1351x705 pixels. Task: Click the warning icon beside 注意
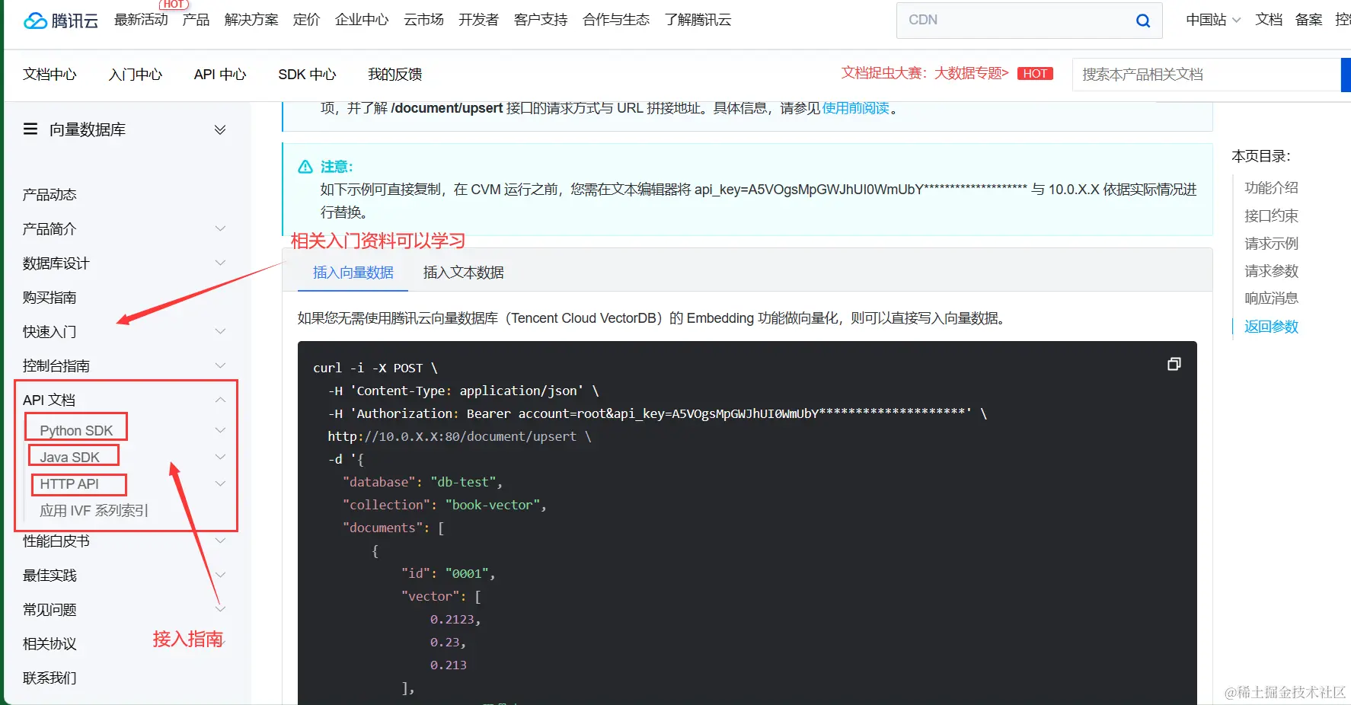(x=305, y=166)
